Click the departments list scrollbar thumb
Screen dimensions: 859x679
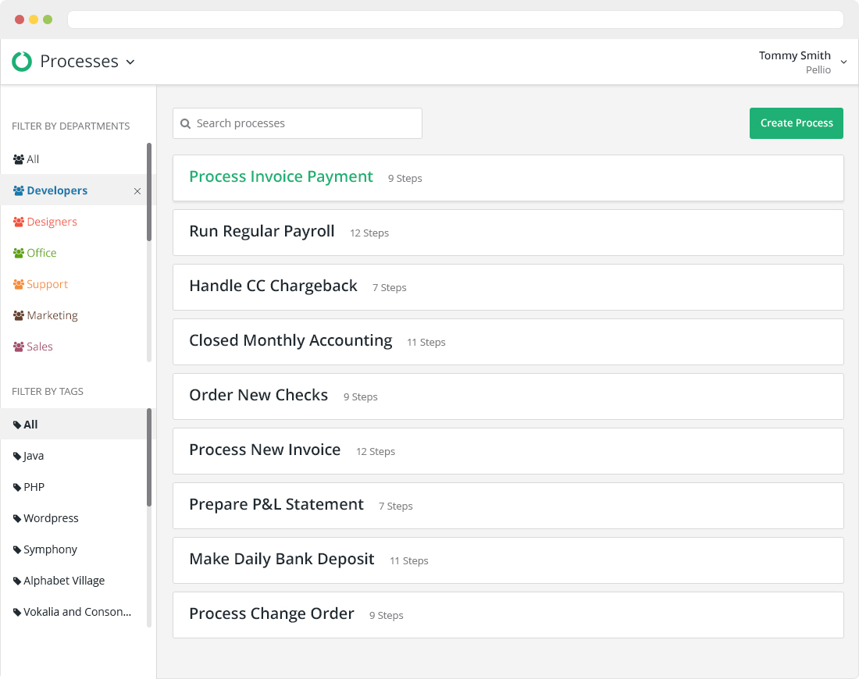tap(149, 192)
